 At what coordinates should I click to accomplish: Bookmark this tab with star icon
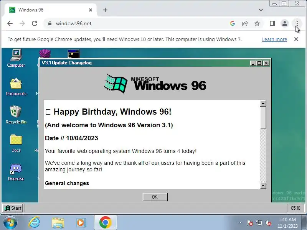coord(257,23)
